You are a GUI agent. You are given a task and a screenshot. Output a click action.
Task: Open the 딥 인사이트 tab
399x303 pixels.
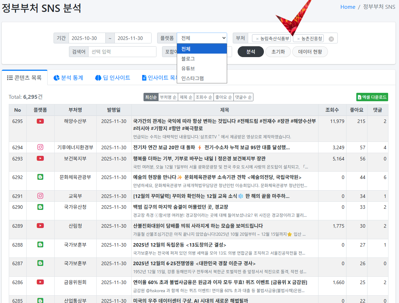pyautogui.click(x=112, y=77)
